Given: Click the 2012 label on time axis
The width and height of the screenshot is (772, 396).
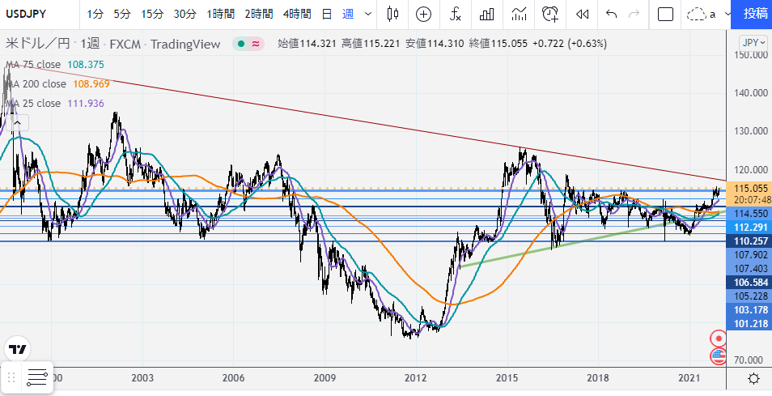Looking at the screenshot, I should click(416, 378).
